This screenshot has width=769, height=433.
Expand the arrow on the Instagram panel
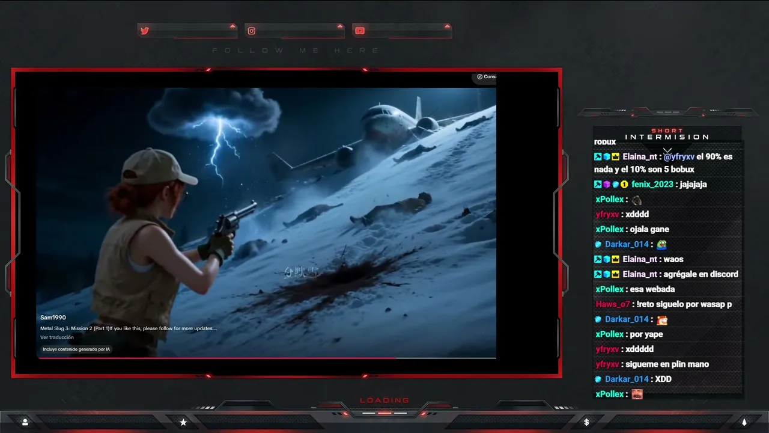click(x=340, y=26)
